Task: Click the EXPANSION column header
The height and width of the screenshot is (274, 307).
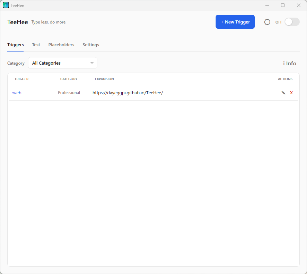Action: pos(104,79)
